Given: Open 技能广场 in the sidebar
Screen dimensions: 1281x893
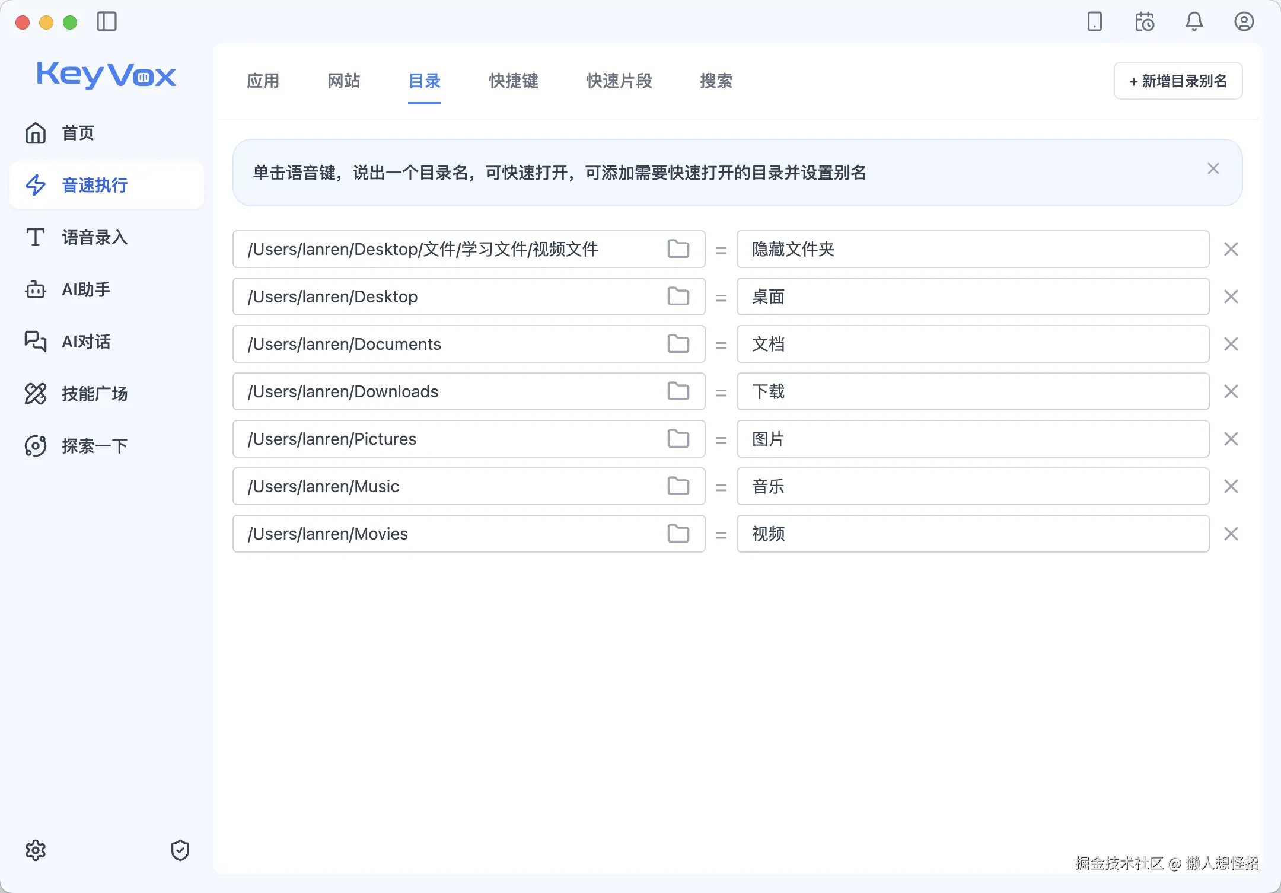Looking at the screenshot, I should click(94, 394).
